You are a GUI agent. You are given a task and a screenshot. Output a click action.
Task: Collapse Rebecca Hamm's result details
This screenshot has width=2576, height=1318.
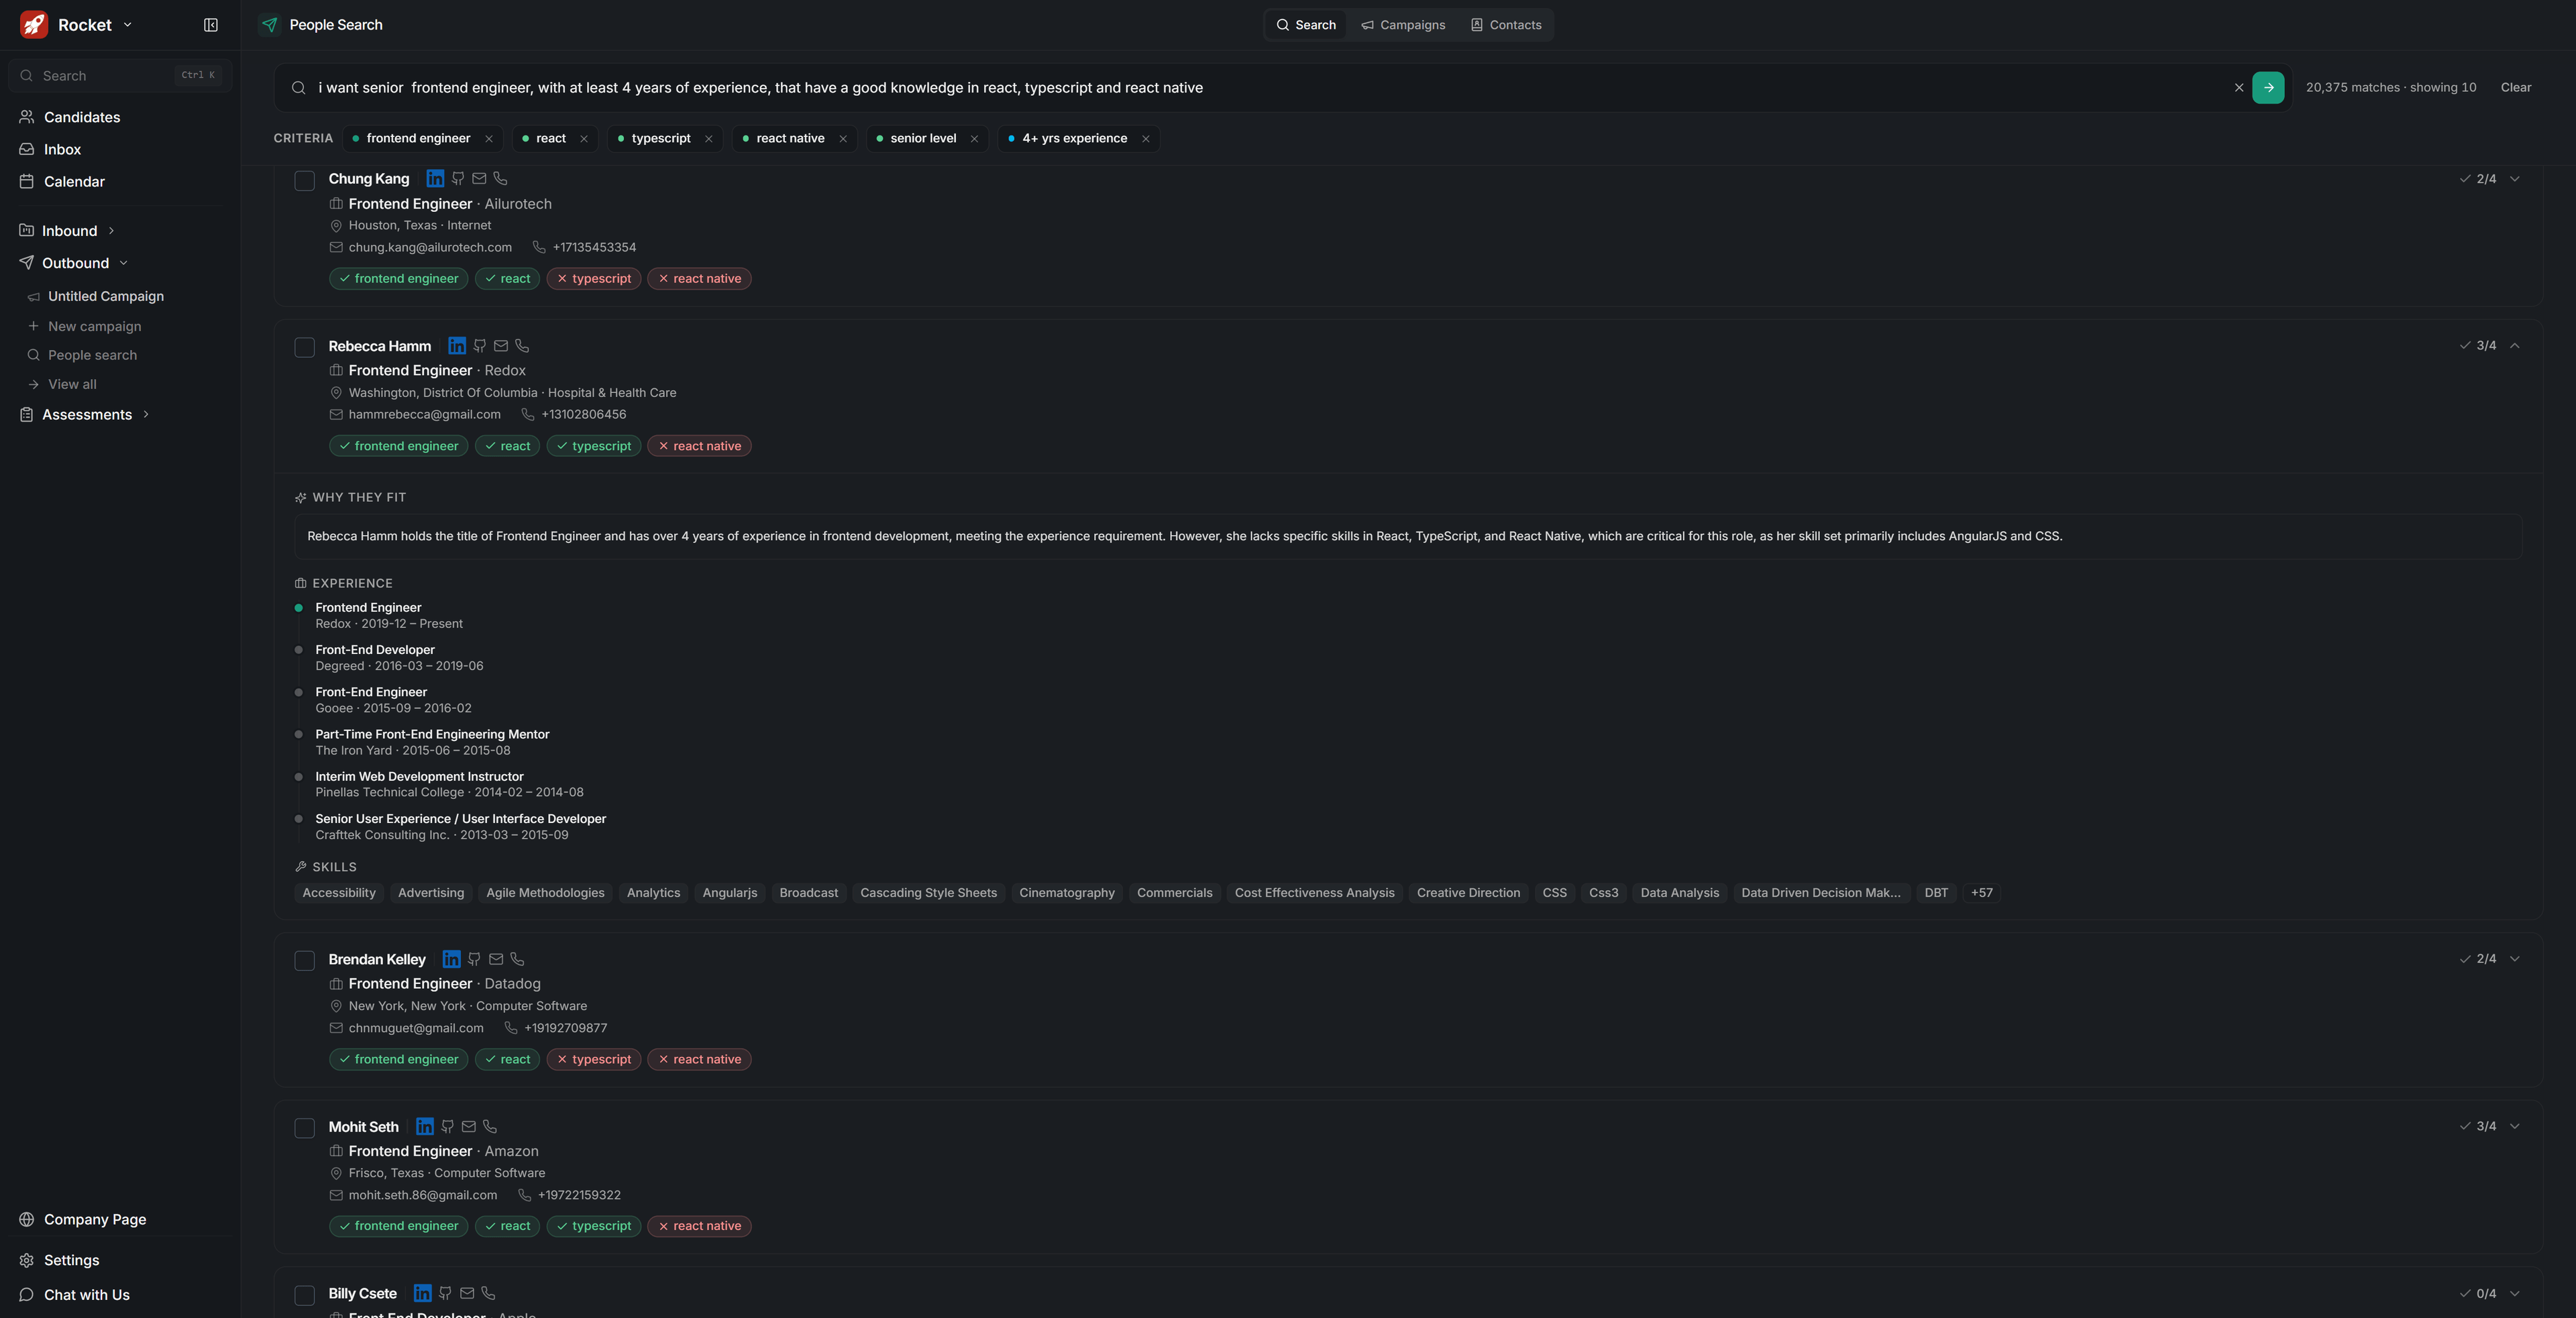(x=2515, y=346)
